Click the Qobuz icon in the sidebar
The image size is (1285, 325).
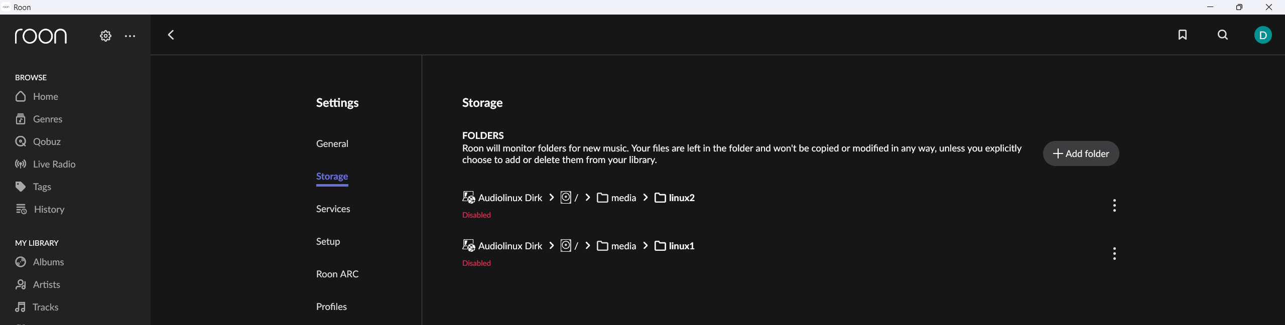(21, 141)
